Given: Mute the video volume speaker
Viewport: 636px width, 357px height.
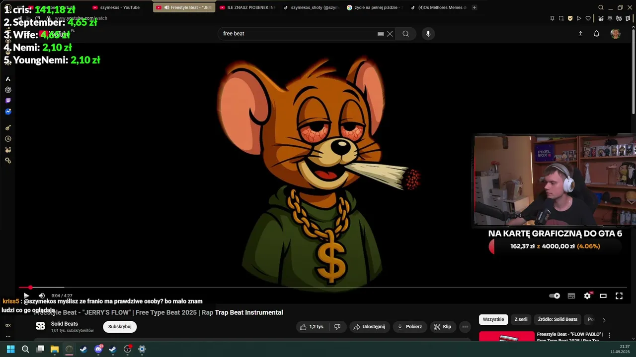Looking at the screenshot, I should [42, 296].
